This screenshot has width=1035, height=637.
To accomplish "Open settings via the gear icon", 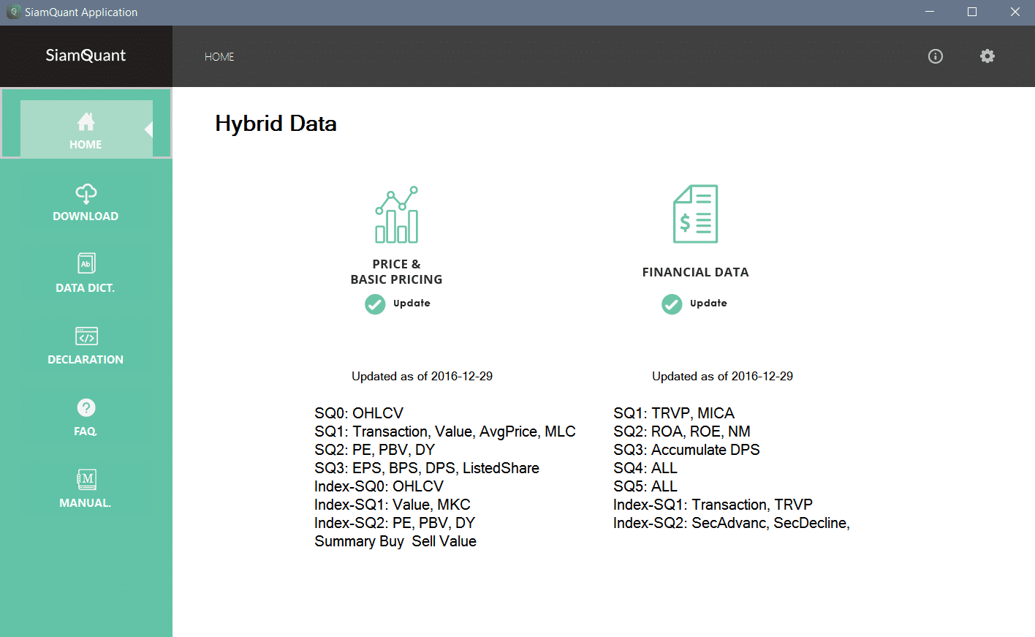I will click(987, 56).
